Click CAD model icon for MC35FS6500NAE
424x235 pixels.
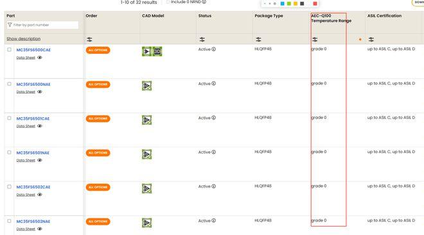point(147,86)
